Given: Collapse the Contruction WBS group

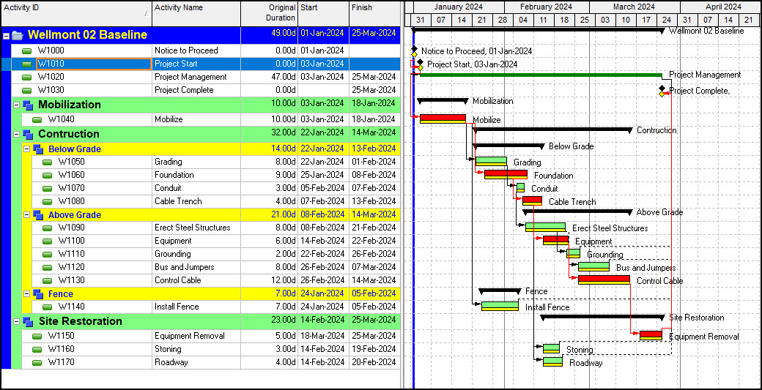Looking at the screenshot, I should pos(17,135).
